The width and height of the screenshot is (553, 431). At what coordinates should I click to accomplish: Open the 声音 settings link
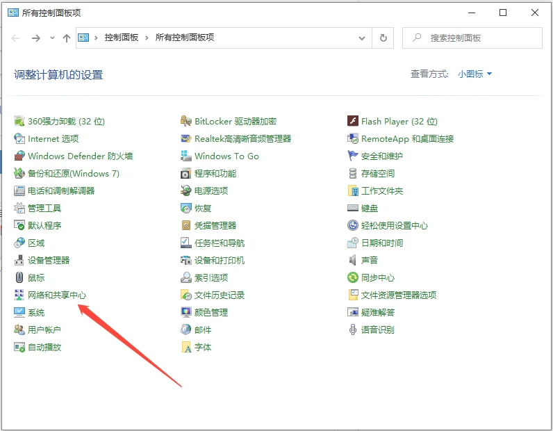coord(370,260)
